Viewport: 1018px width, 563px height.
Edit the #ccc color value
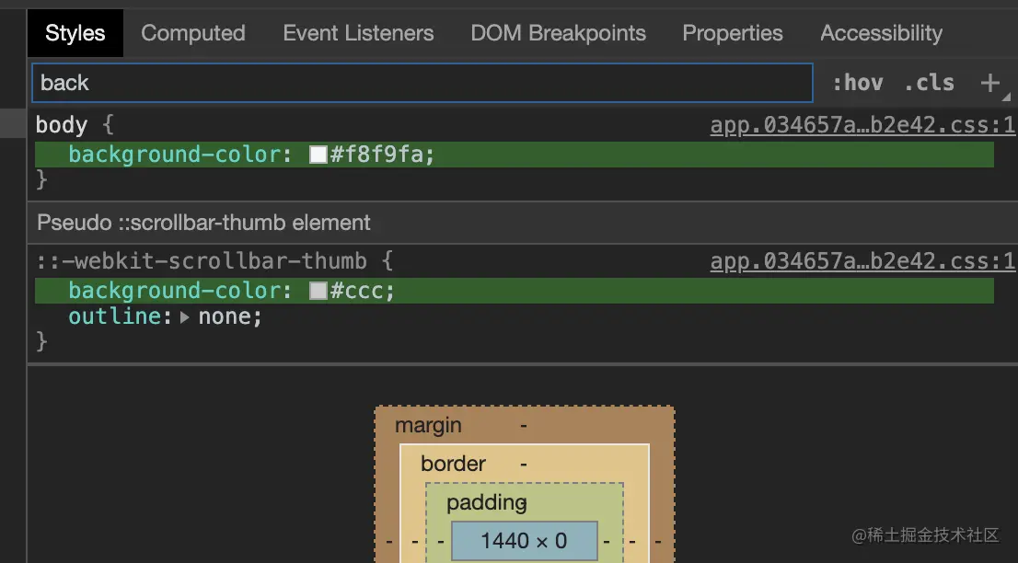[x=358, y=291]
